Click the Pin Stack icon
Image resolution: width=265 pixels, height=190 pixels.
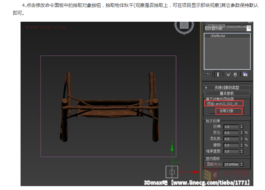[207, 74]
